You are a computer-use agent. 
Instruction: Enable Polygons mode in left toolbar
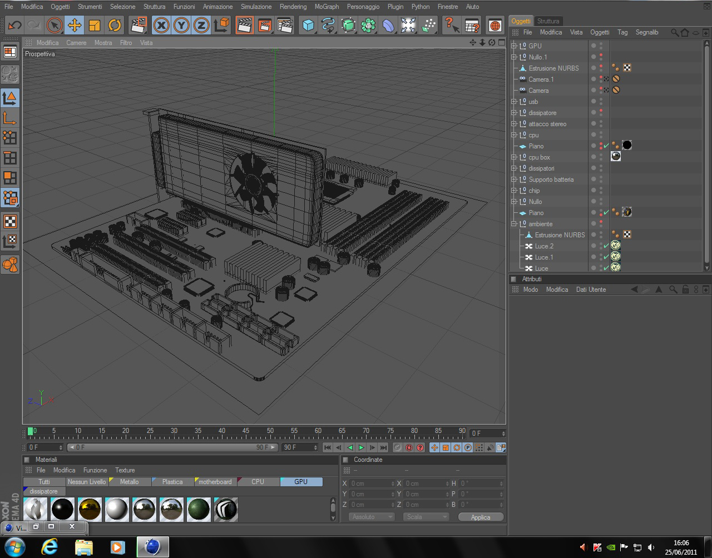pos(10,178)
